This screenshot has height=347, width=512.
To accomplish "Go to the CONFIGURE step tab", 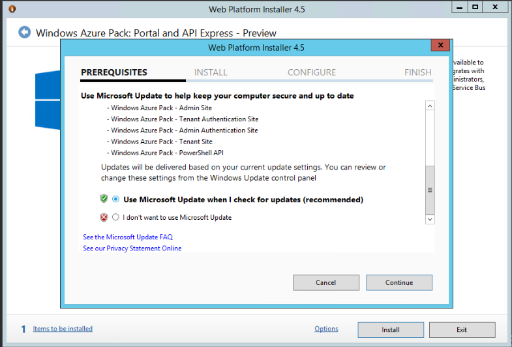I will click(312, 72).
